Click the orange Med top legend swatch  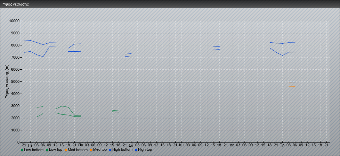(91, 150)
